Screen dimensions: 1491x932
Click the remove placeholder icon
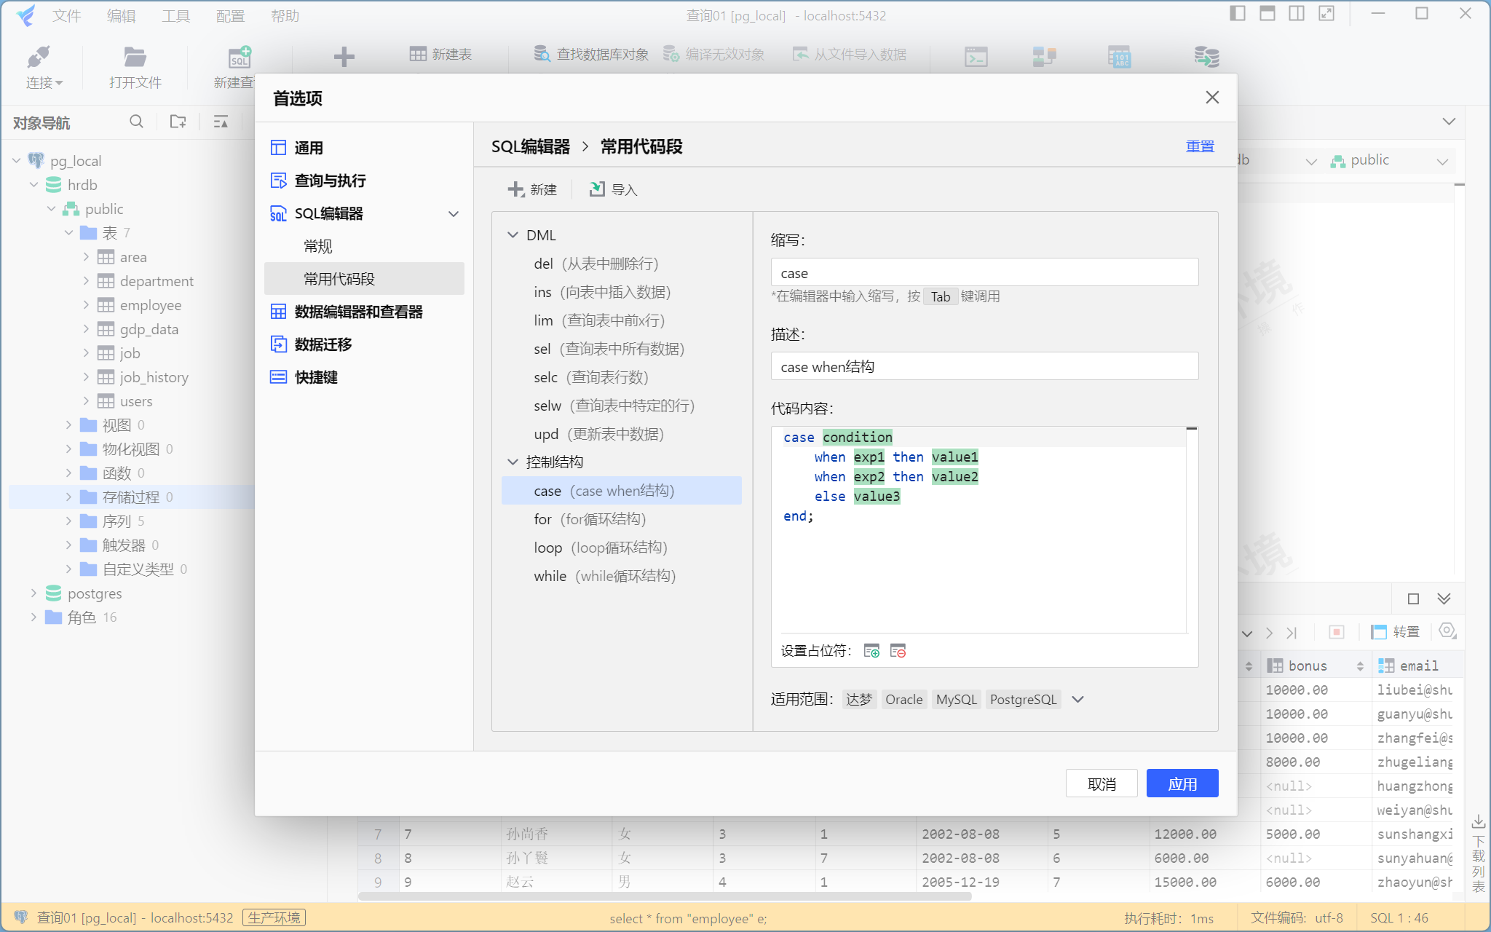898,651
